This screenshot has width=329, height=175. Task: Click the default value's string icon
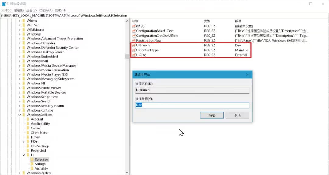[133, 26]
